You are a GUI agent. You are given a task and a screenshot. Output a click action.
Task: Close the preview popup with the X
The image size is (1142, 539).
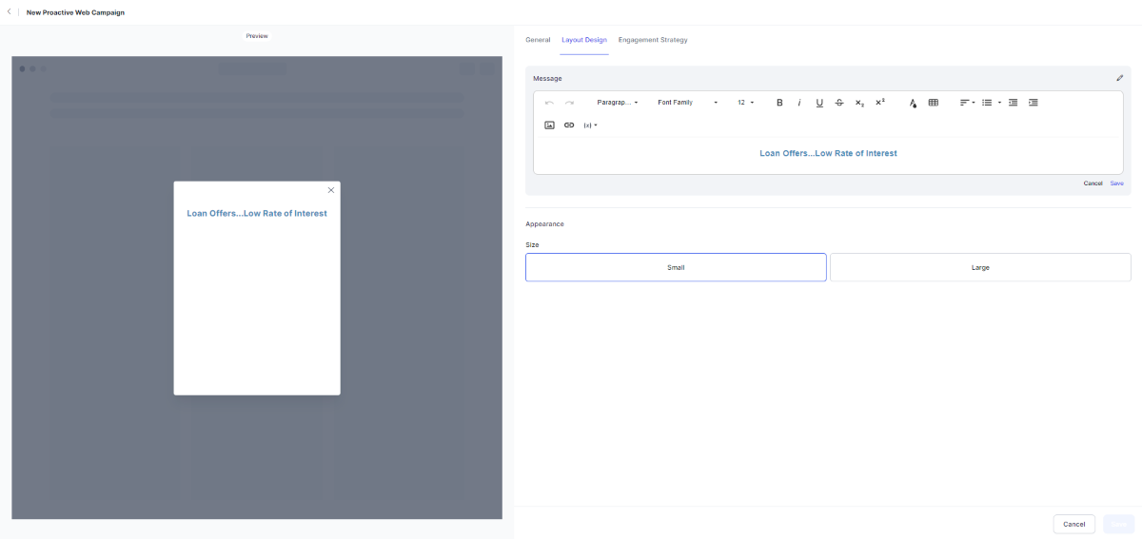(x=331, y=190)
